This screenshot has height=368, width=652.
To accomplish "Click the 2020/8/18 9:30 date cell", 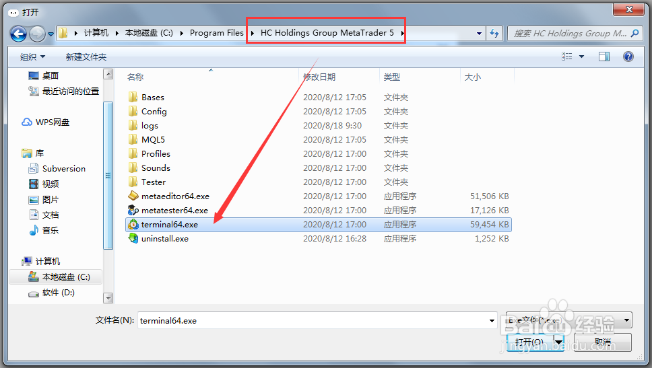I will 332,125.
